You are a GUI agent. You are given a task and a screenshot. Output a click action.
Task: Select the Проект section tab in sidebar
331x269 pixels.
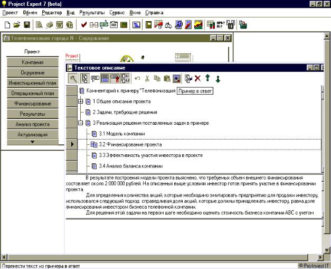point(32,52)
